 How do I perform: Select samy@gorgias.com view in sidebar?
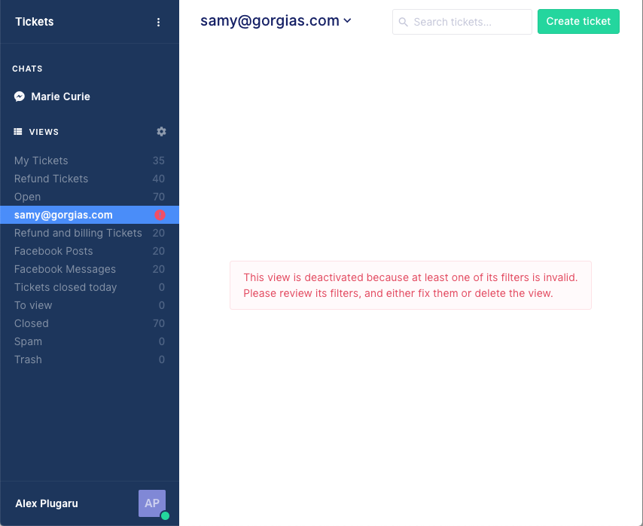(x=90, y=215)
